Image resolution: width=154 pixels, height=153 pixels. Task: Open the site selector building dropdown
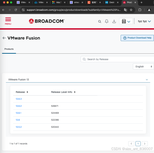(126, 21)
